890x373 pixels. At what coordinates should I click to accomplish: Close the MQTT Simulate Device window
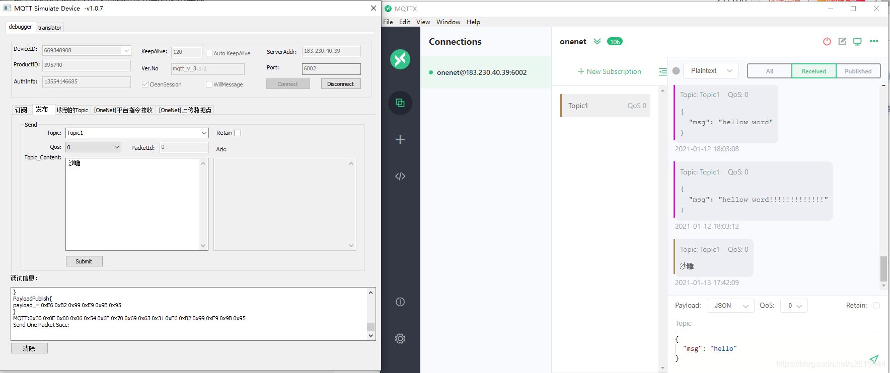(x=374, y=8)
